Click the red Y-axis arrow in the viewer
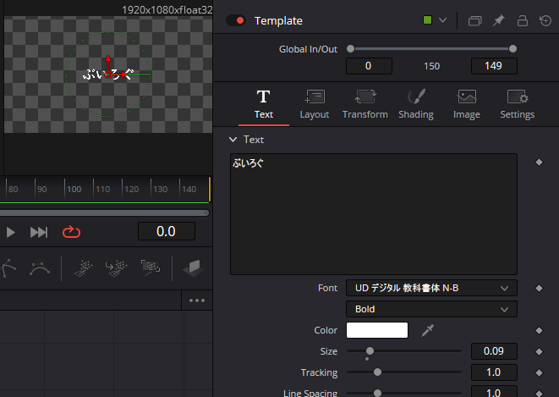Viewport: 559px width, 397px height. (108, 60)
